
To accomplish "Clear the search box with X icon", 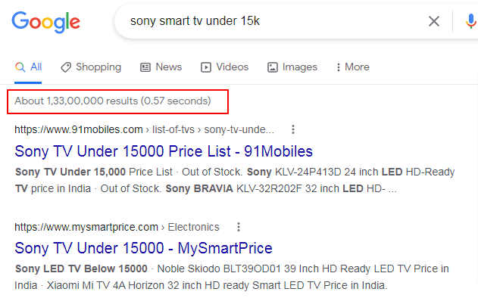I will coord(434,21).
